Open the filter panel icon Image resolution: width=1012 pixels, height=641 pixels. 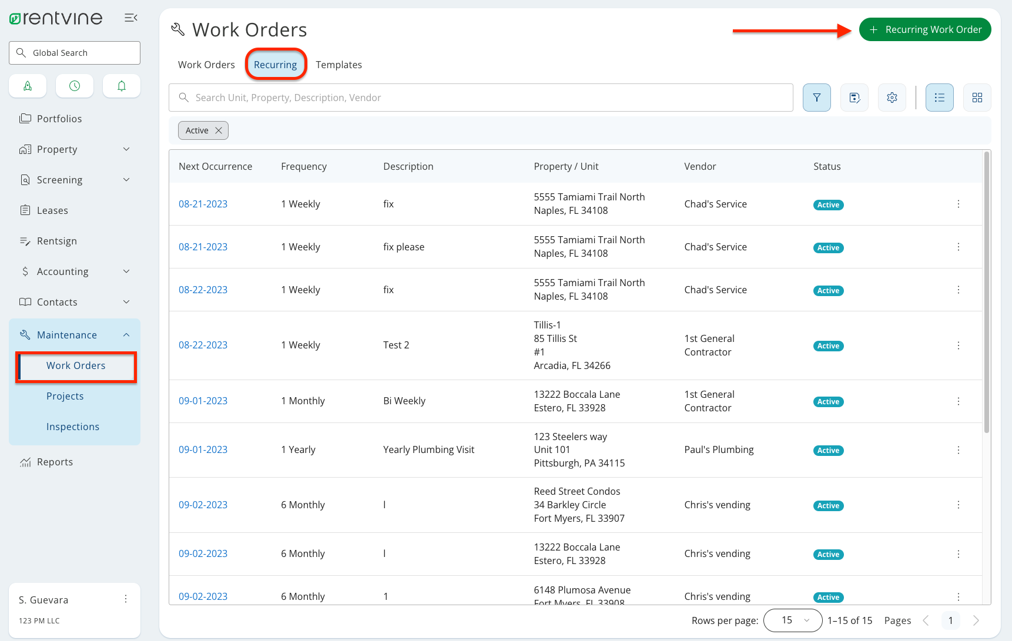click(x=816, y=98)
